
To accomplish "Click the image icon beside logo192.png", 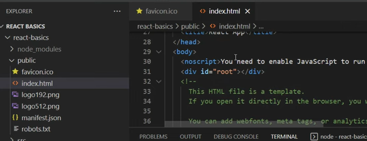I will tap(15, 95).
